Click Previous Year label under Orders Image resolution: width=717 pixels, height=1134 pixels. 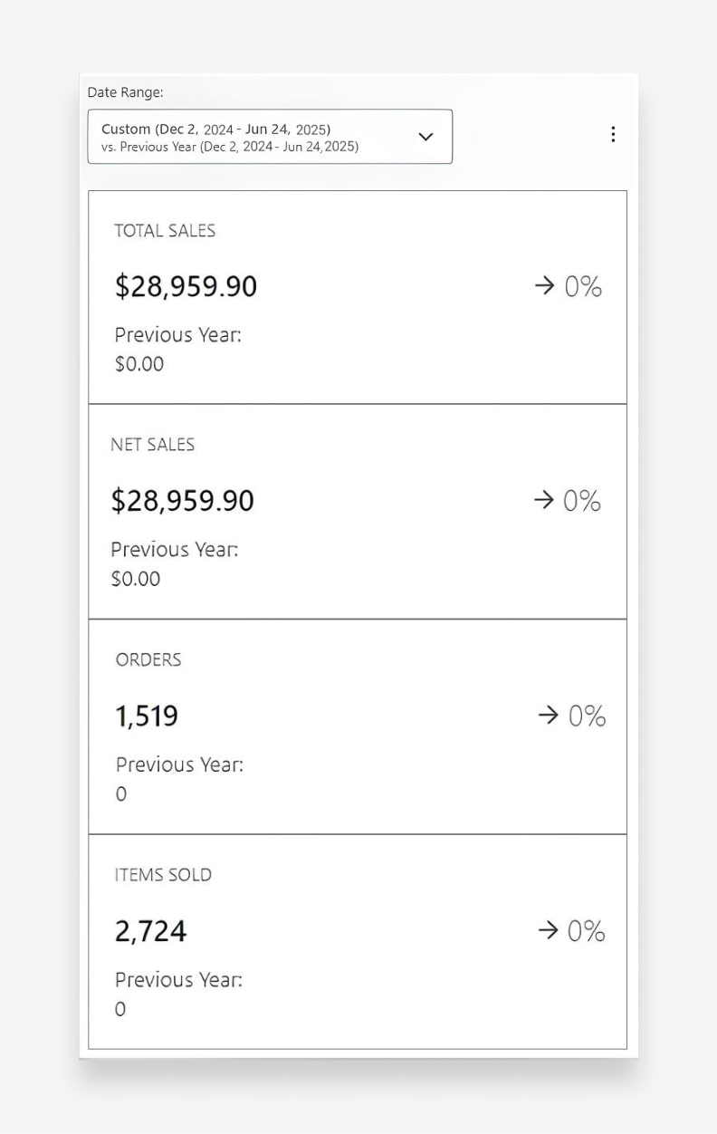[179, 764]
